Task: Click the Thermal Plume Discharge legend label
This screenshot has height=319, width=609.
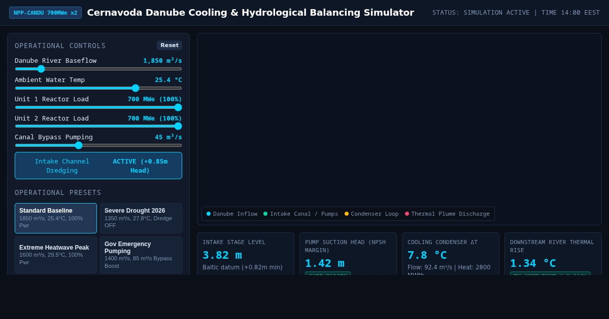Action: (450, 214)
